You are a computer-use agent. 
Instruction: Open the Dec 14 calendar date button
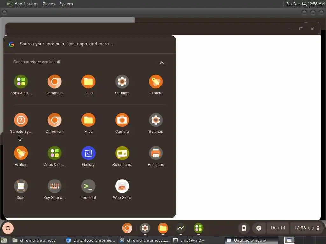pyautogui.click(x=278, y=228)
